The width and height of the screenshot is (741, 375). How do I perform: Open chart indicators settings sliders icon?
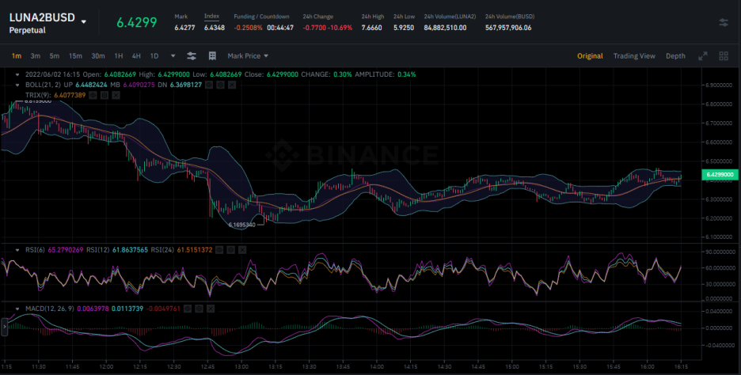point(192,55)
